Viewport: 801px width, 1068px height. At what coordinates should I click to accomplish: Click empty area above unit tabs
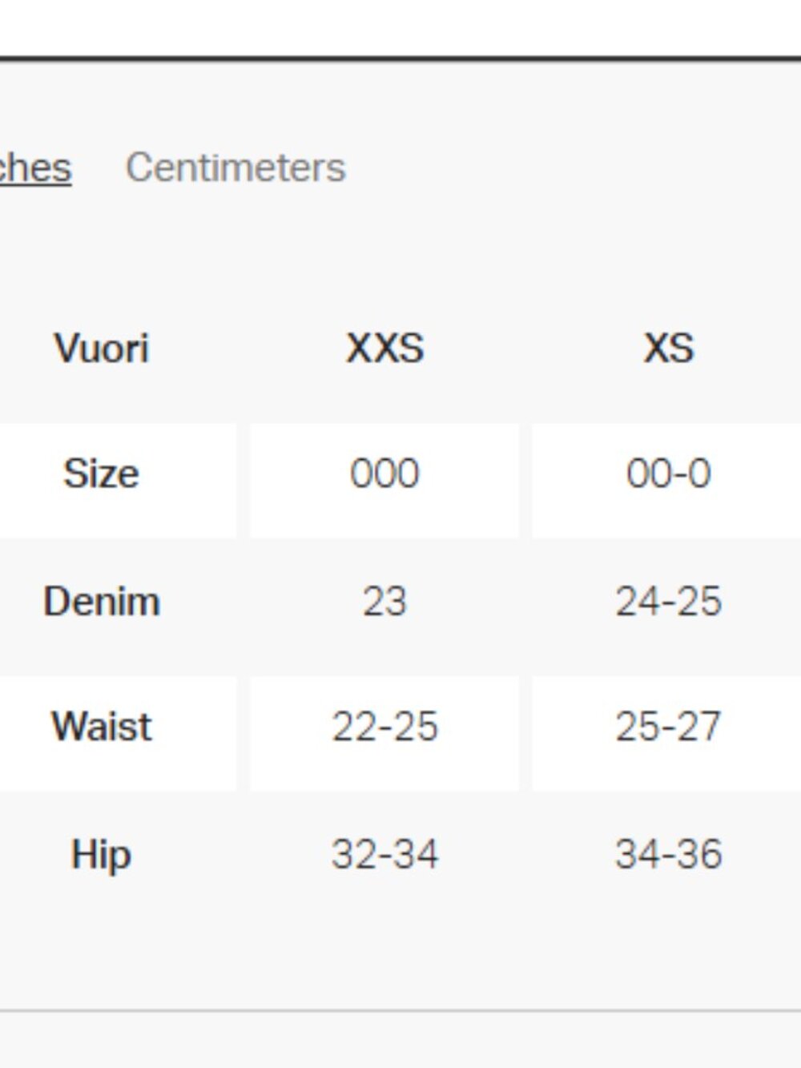(x=400, y=104)
